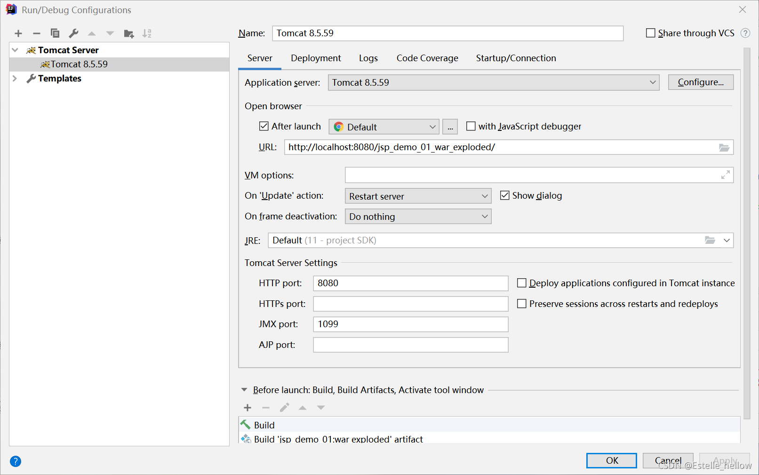
Task: Expand the Templates tree node
Action: (x=15, y=79)
